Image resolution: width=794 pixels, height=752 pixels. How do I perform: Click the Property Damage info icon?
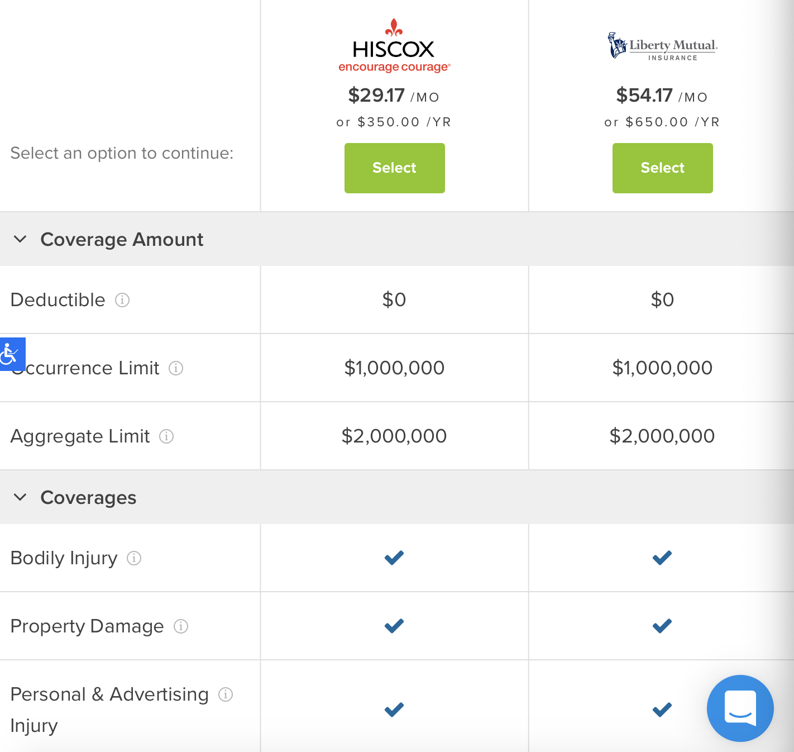pyautogui.click(x=181, y=626)
